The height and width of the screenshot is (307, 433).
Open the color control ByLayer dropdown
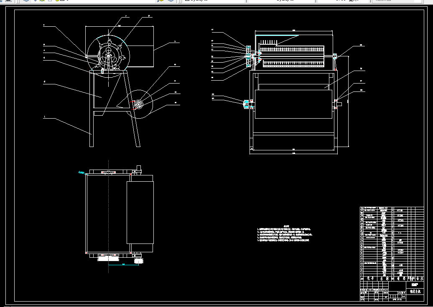coord(214,0)
